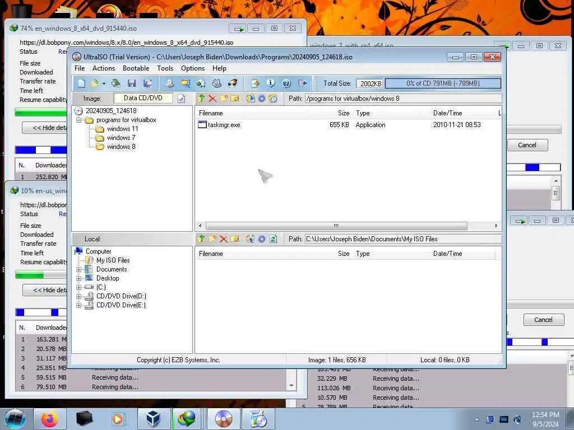
Task: Collapse the 'programs for virtualbox' tree node
Action: 78,120
